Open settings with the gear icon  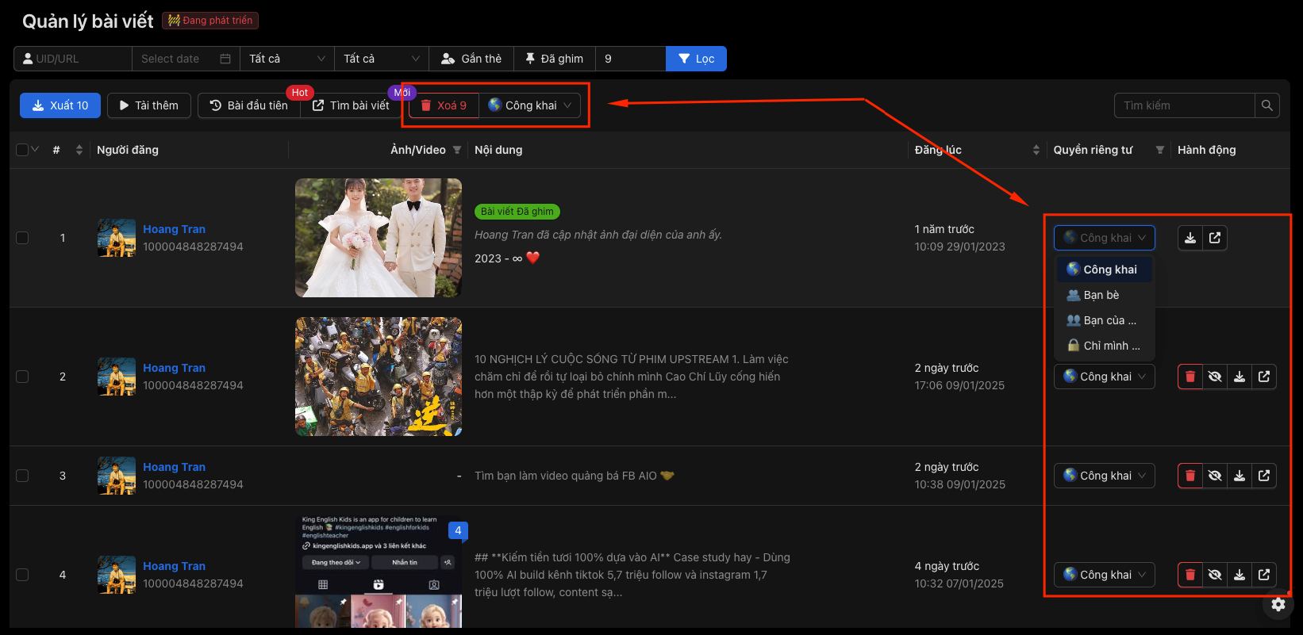click(1278, 604)
